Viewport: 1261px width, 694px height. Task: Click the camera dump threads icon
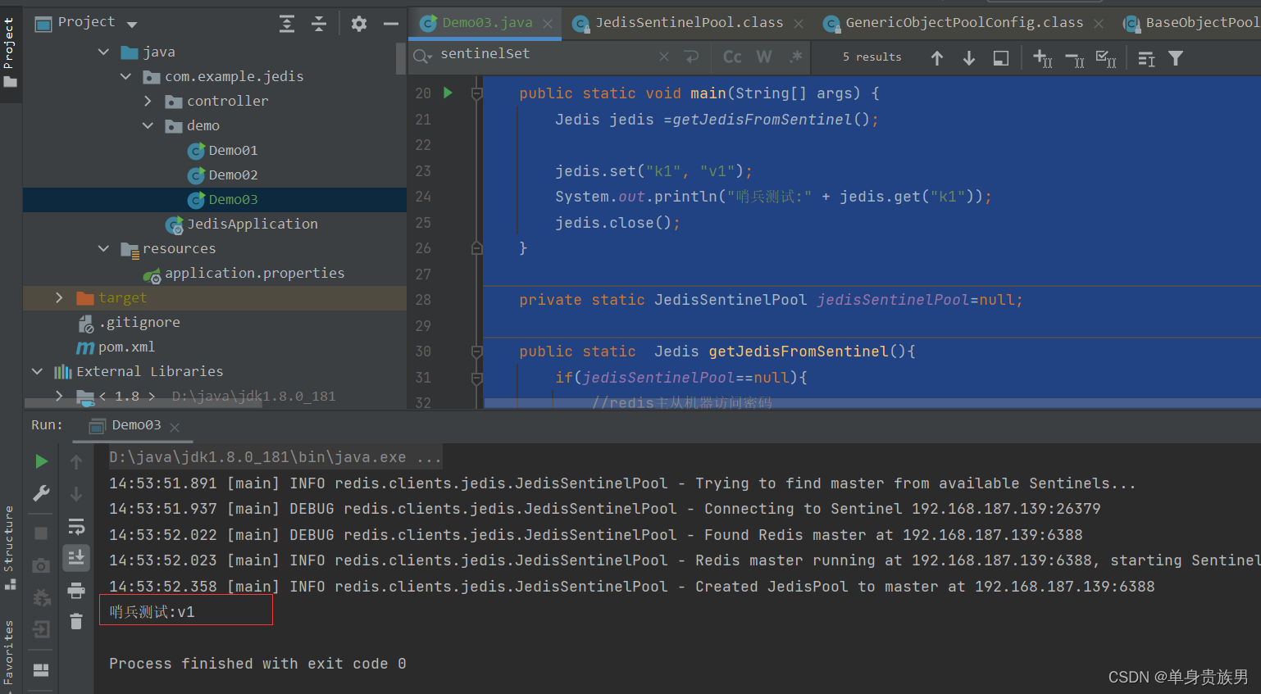(x=41, y=565)
